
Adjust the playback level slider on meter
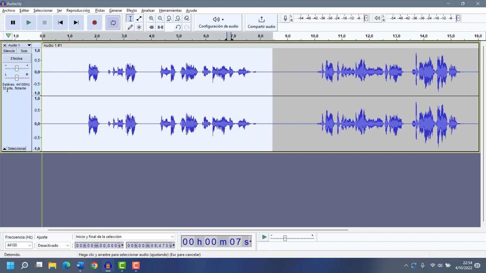pos(458,18)
